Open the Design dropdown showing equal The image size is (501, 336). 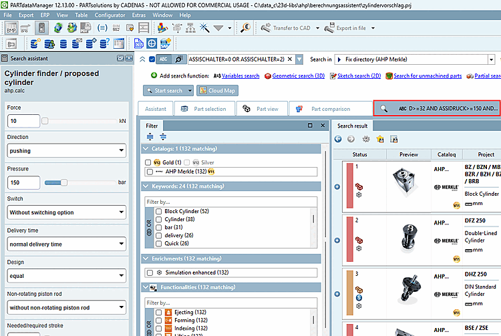(66, 276)
